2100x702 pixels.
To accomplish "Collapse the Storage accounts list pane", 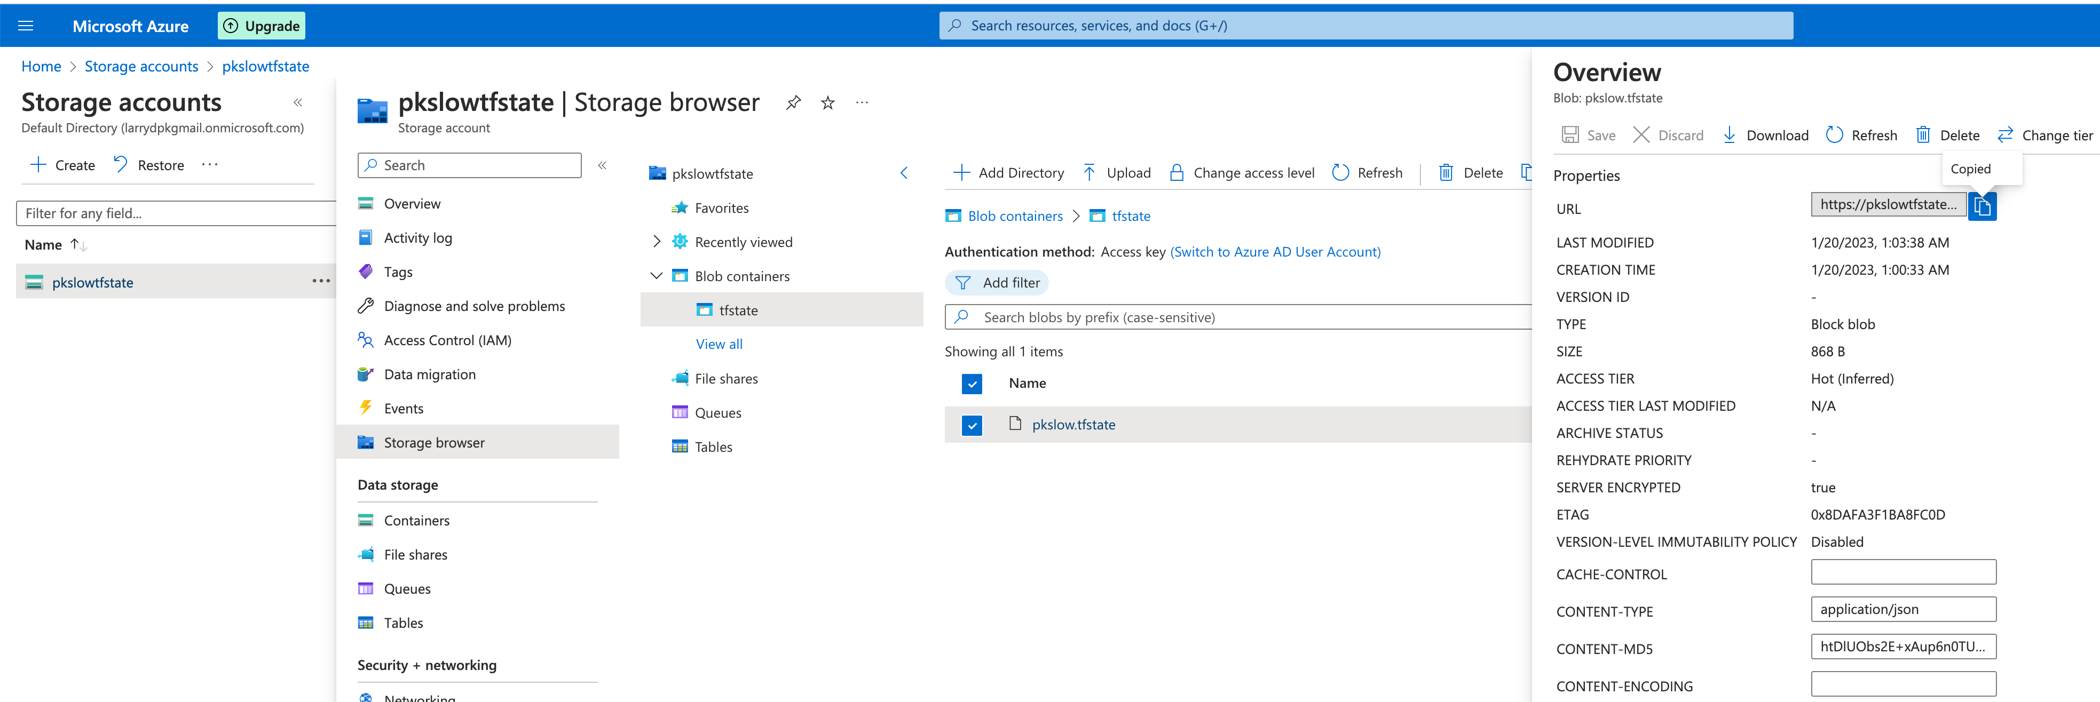I will 298,102.
